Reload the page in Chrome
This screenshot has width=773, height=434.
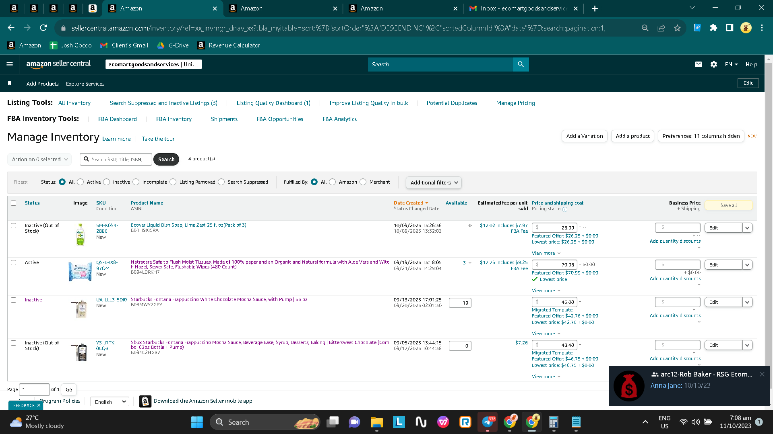[43, 28]
